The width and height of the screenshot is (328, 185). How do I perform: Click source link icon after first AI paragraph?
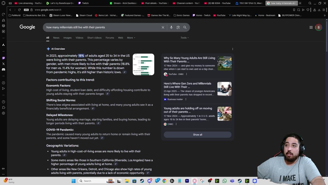[125, 72]
